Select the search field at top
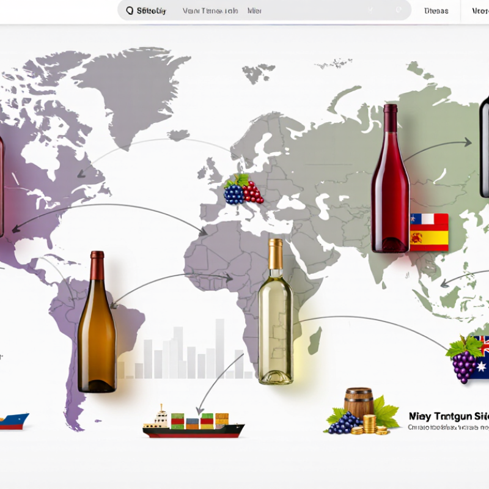The width and height of the screenshot is (489, 489). click(x=264, y=10)
